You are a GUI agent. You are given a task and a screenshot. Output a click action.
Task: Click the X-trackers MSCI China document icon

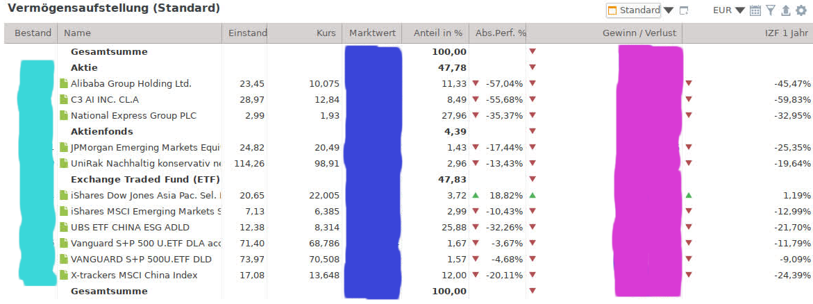pos(65,275)
